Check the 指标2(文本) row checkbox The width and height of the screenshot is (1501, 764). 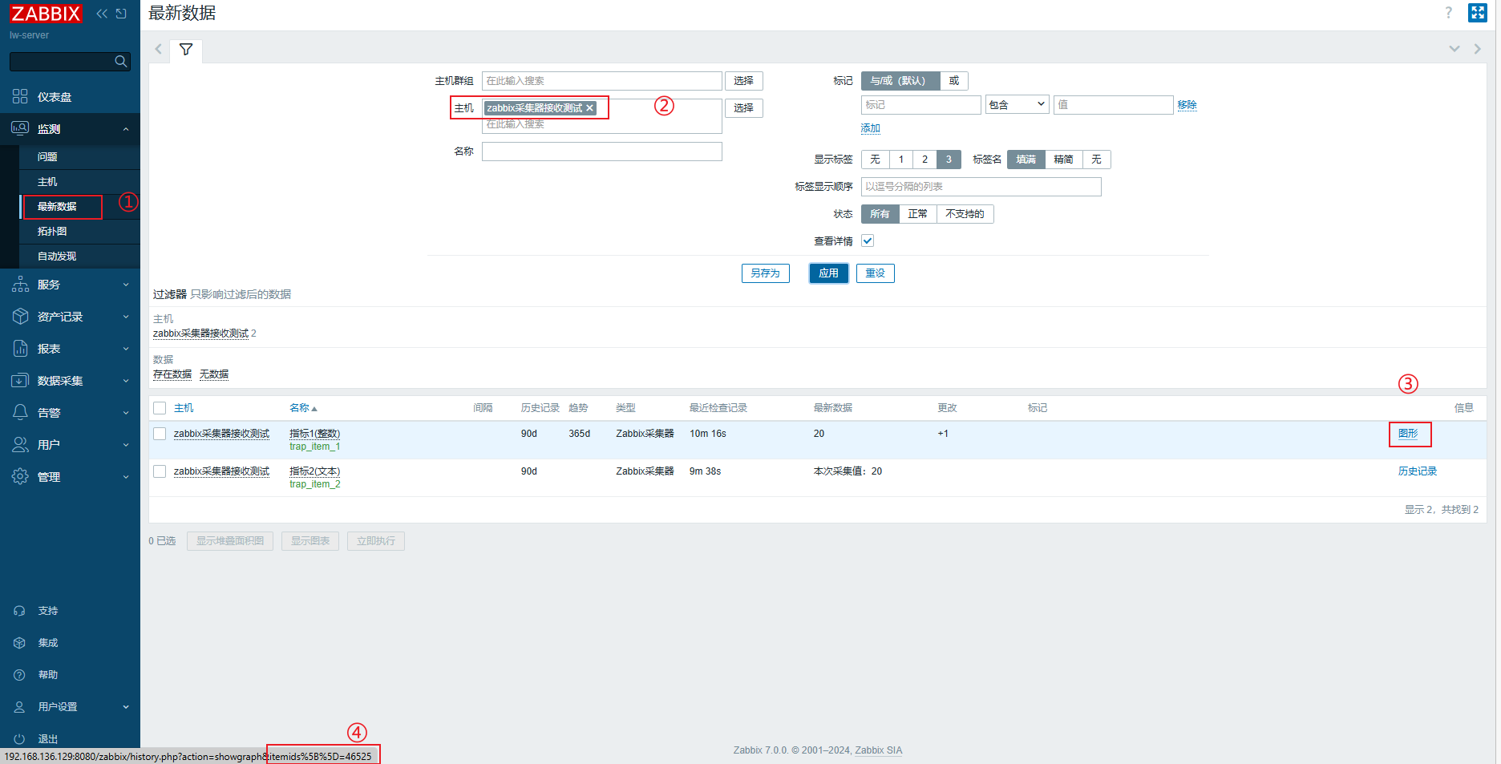(160, 471)
